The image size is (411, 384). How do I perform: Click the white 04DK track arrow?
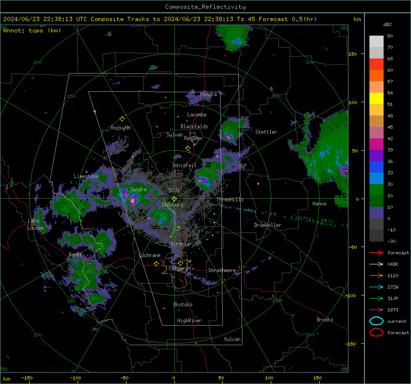(376, 264)
